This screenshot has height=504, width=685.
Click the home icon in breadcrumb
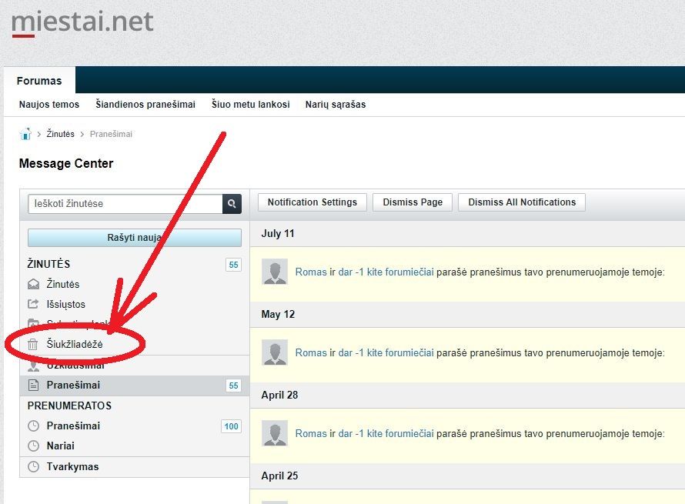point(25,134)
